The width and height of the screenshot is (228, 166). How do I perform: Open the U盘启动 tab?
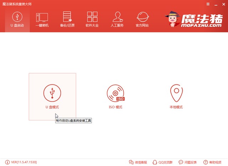[x=17, y=19]
